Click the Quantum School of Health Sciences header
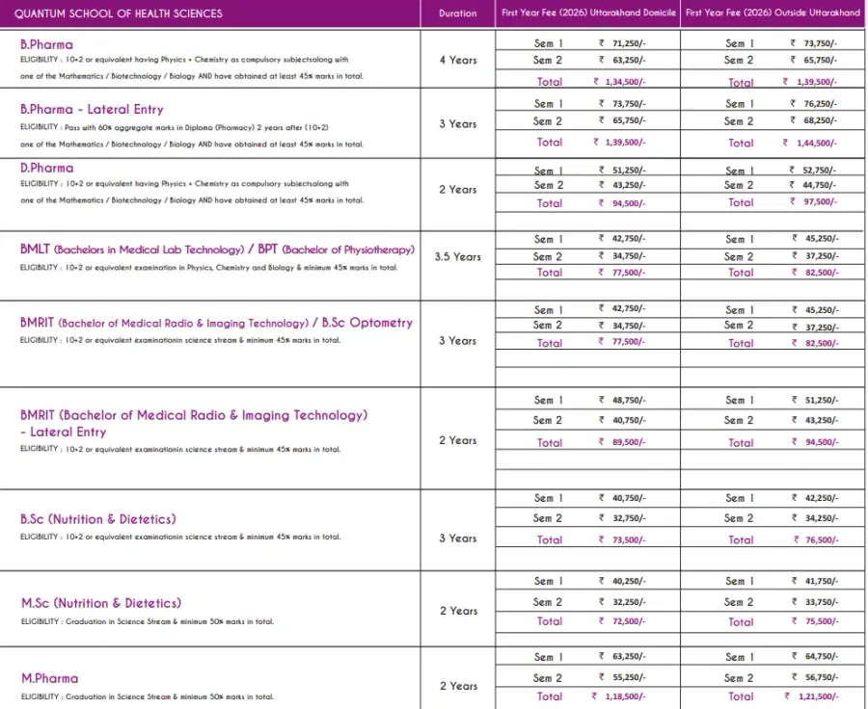This screenshot has width=868, height=709. pos(118,13)
